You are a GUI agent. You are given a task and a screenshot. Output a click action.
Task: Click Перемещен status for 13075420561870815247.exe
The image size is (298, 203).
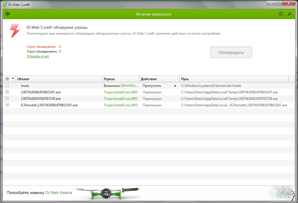coord(152,92)
